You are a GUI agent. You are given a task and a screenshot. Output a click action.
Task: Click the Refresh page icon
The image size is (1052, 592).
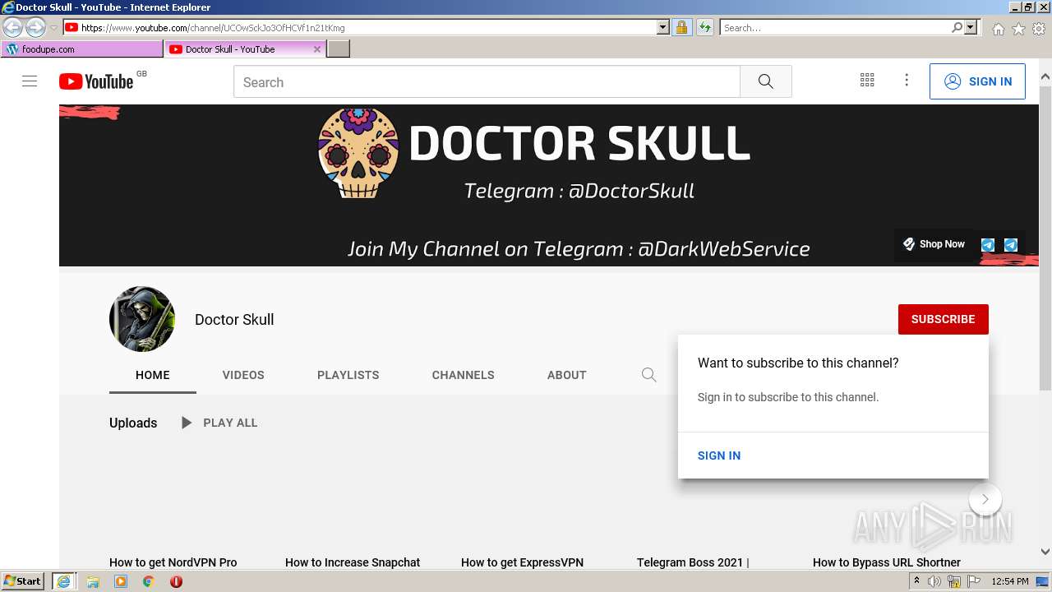[x=704, y=28]
